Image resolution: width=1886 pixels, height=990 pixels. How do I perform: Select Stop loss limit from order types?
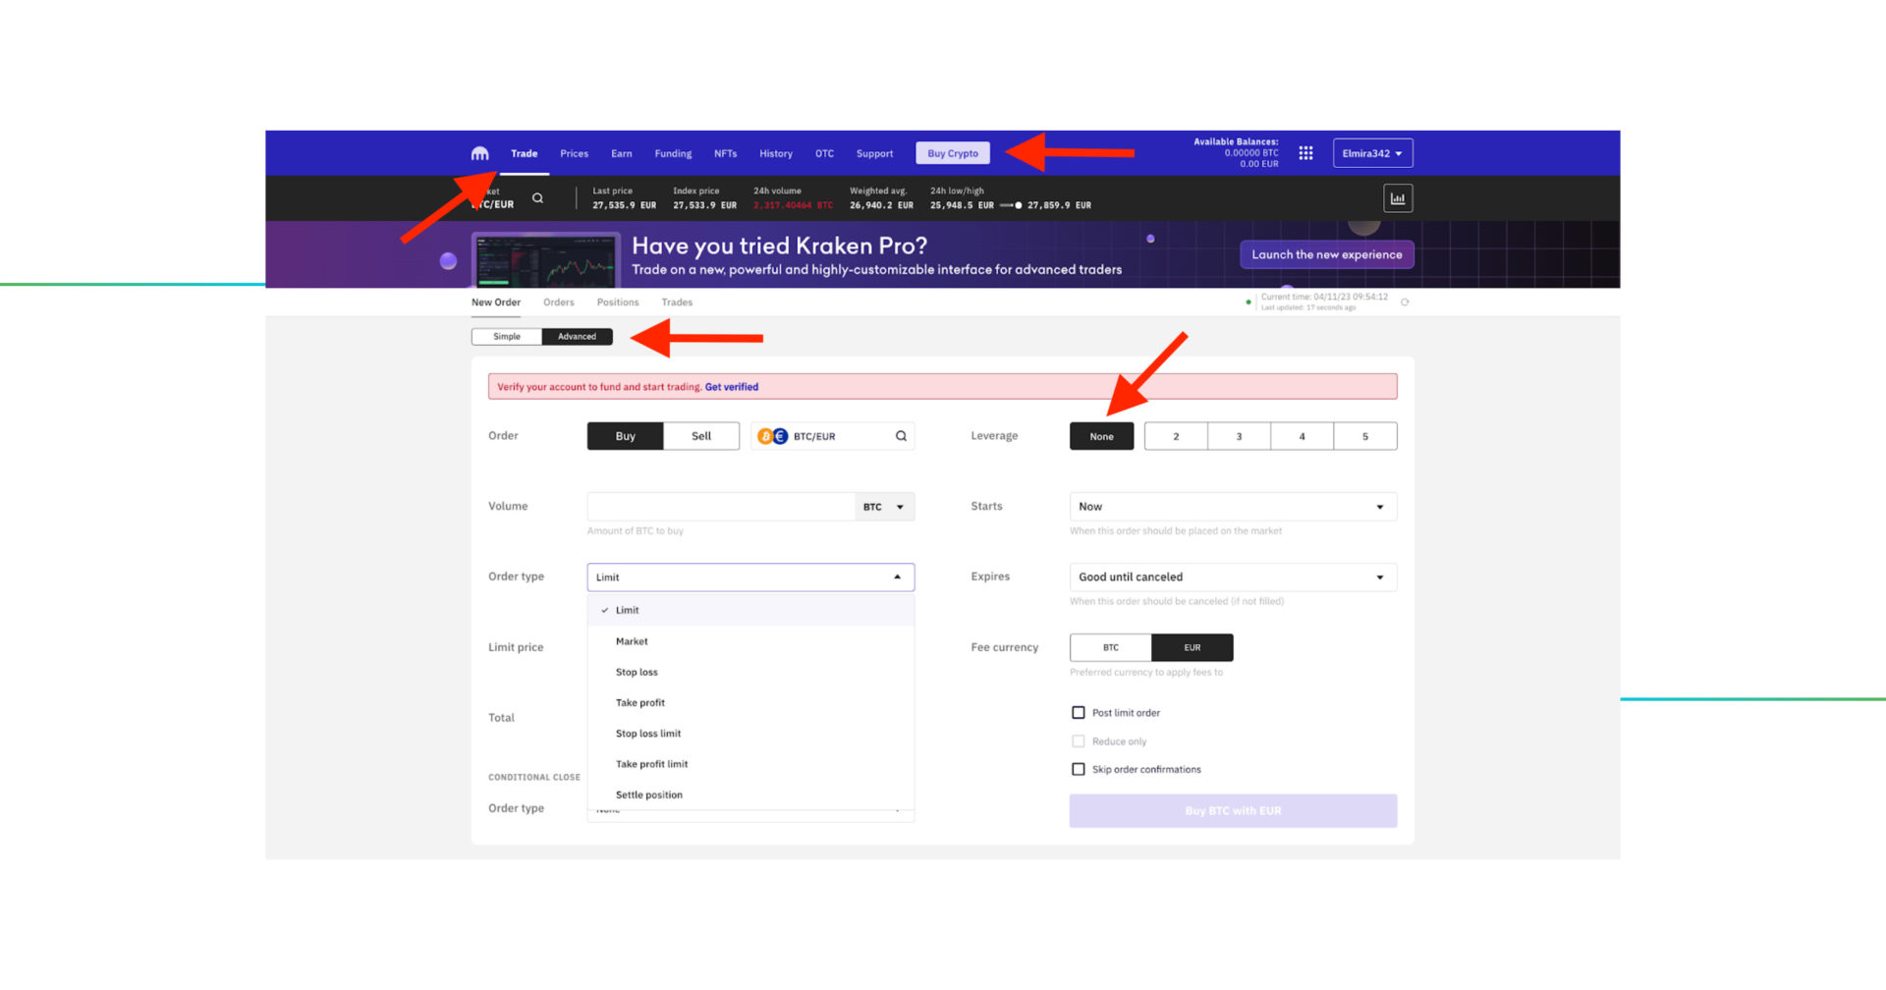point(648,734)
